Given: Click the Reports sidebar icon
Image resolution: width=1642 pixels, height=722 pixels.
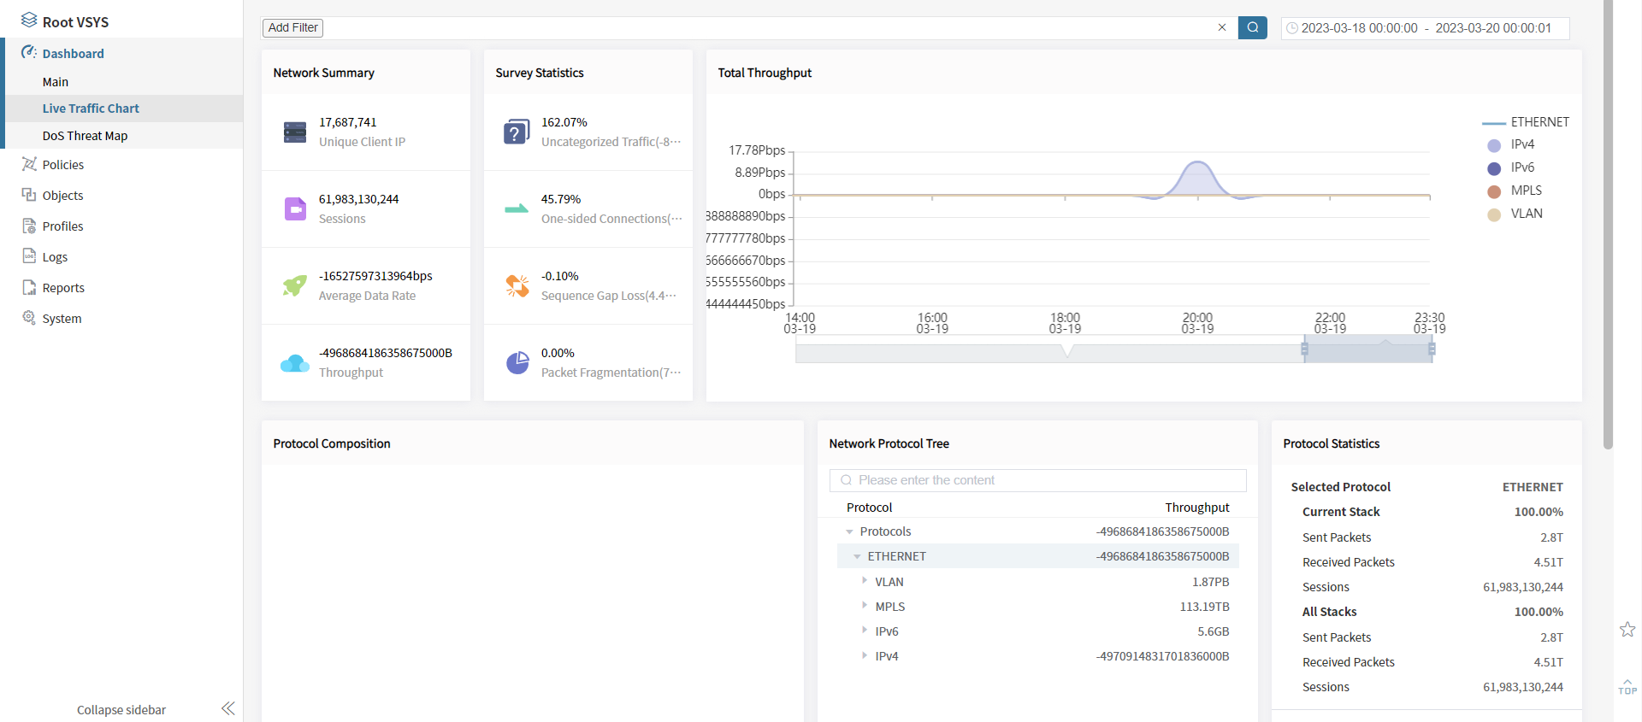Looking at the screenshot, I should pyautogui.click(x=29, y=287).
